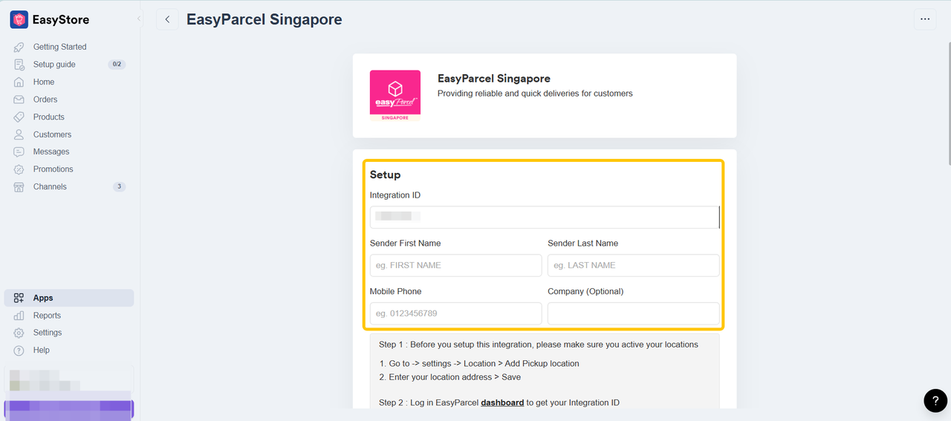
Task: Click the Settings gear icon
Action: (19, 333)
